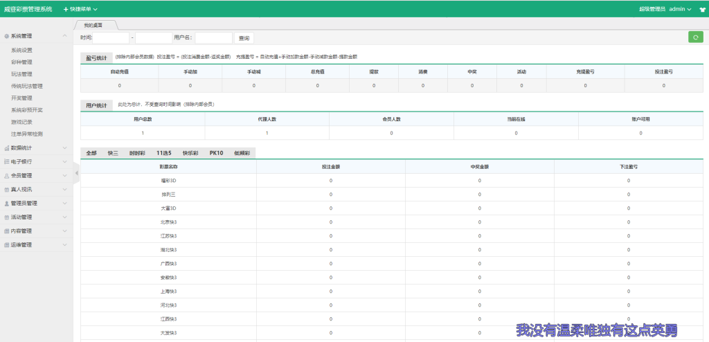This screenshot has width=709, height=342.
Task: Click the 查询 search button
Action: (x=243, y=38)
